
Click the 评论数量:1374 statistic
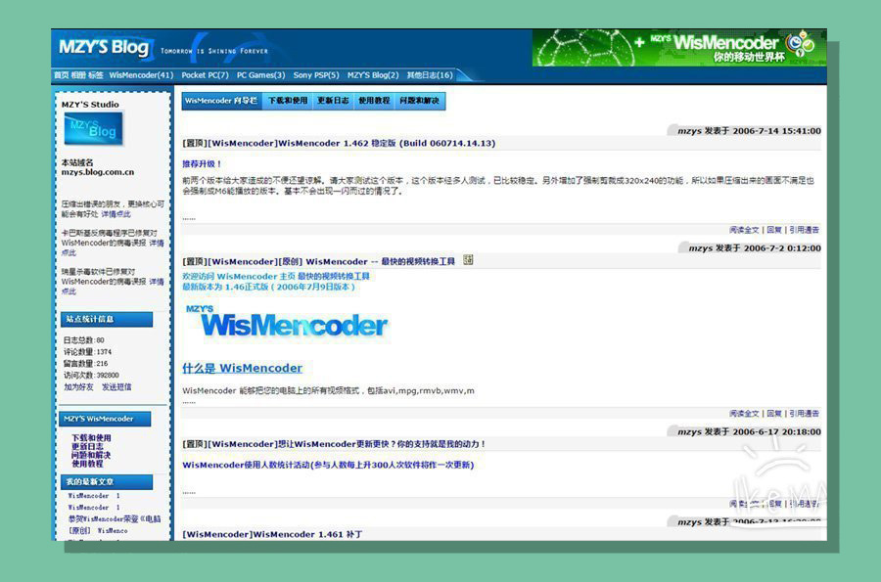(88, 352)
